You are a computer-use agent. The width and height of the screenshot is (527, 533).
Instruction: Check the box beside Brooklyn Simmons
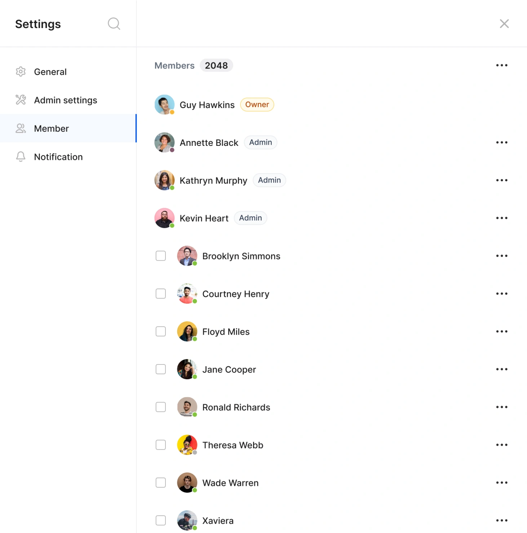(161, 256)
